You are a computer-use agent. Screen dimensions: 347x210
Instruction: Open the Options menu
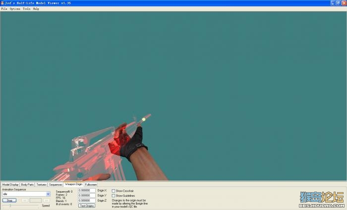pos(15,9)
